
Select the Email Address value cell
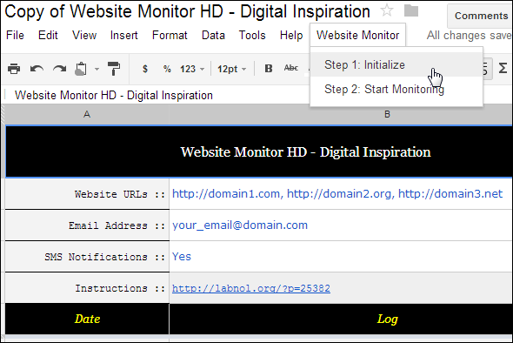[341, 225]
